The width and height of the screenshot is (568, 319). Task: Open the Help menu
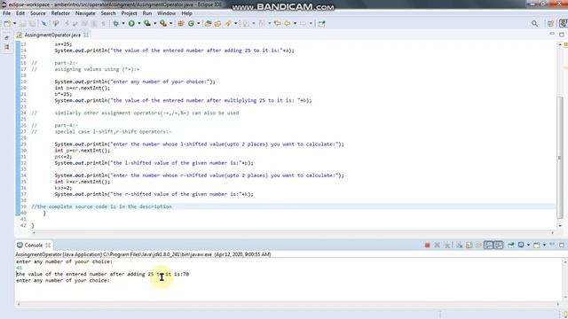pos(186,13)
